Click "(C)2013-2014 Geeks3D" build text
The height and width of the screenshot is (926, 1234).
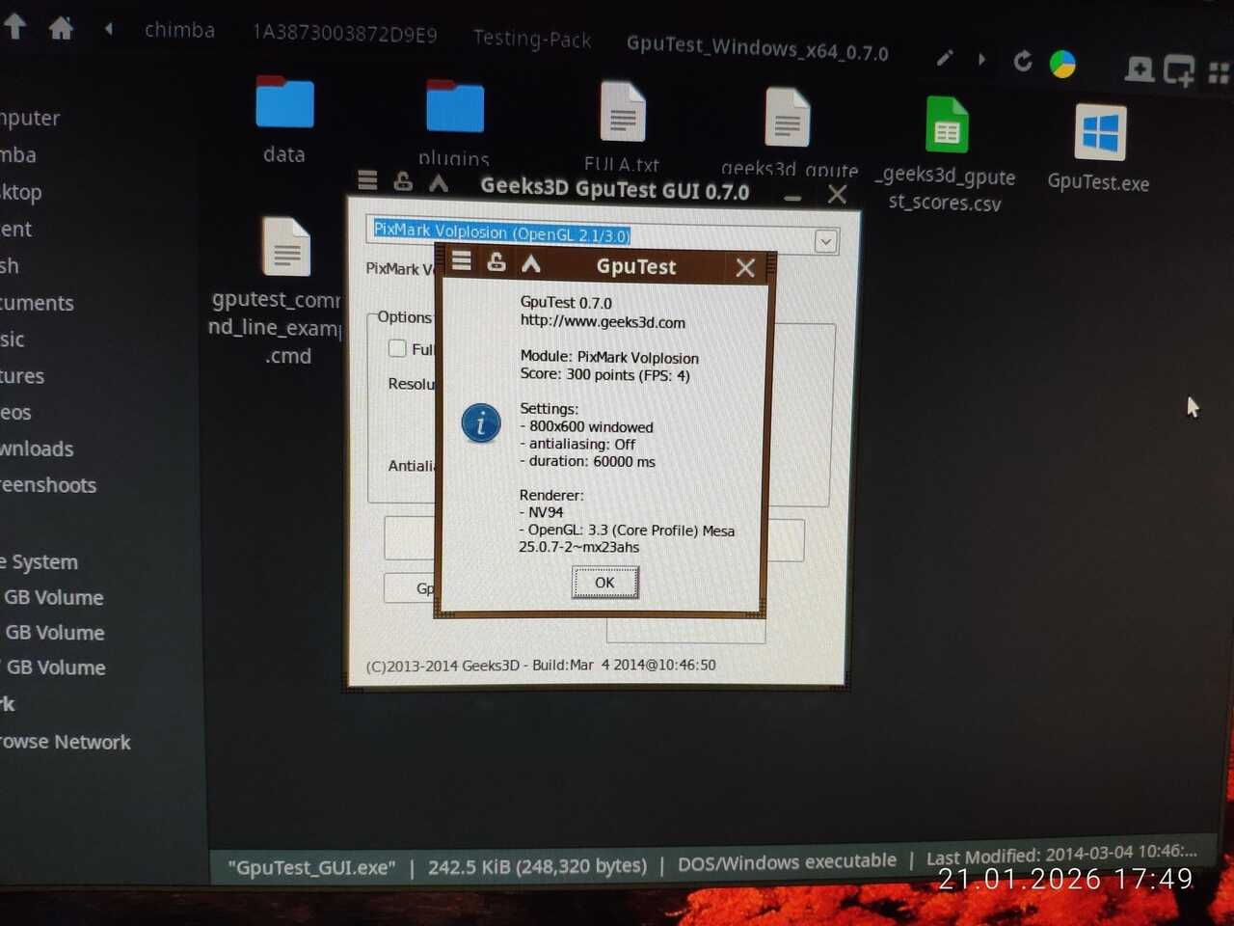coord(541,666)
